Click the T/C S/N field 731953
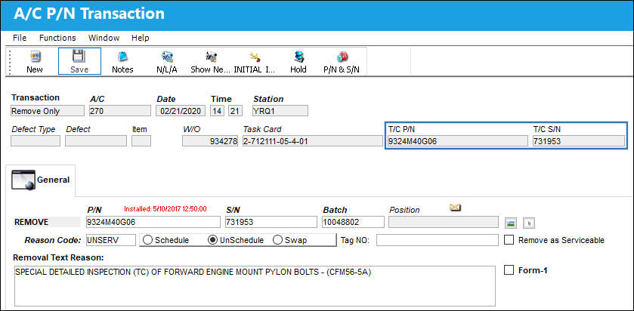The width and height of the screenshot is (634, 311). (578, 141)
